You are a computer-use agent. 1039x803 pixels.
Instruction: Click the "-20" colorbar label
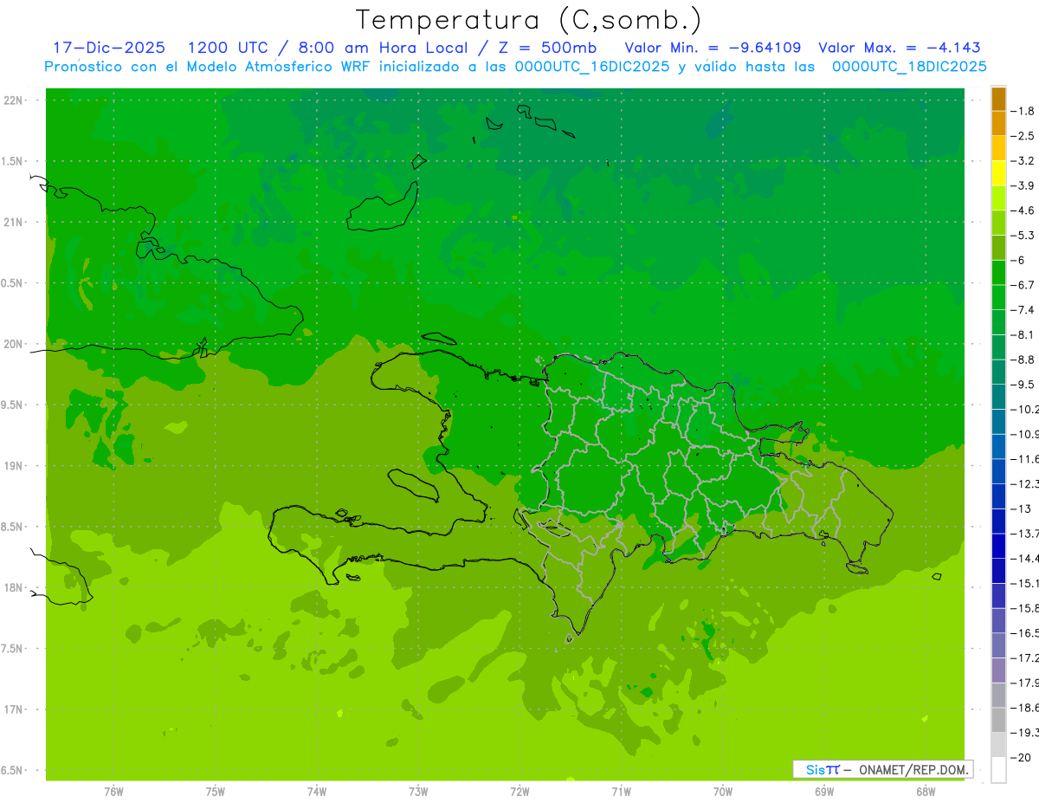click(1023, 757)
